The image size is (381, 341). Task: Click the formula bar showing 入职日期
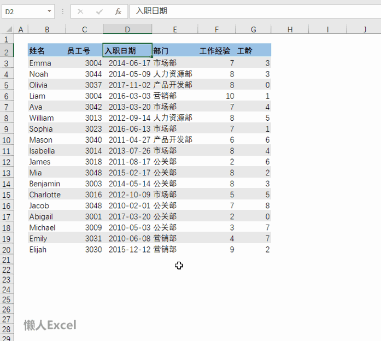[246, 11]
